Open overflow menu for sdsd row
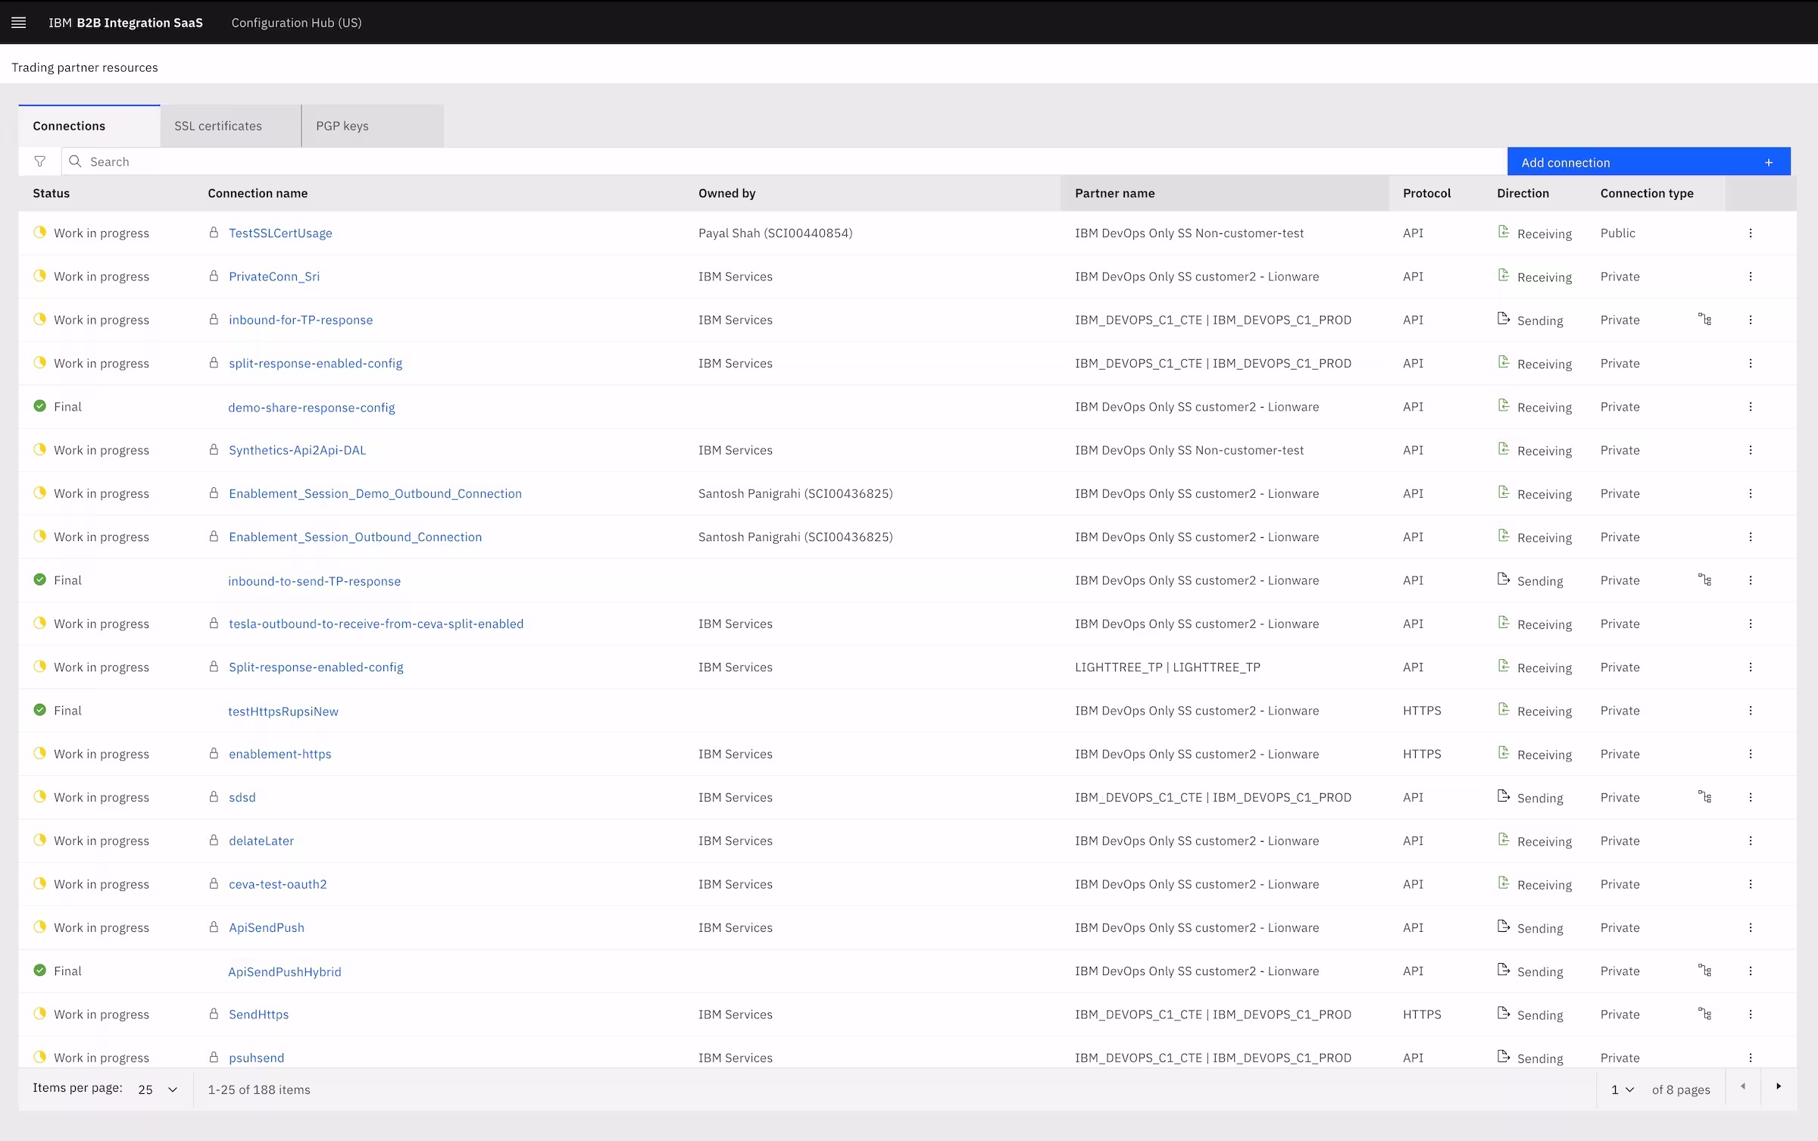The image size is (1818, 1141). [1750, 797]
